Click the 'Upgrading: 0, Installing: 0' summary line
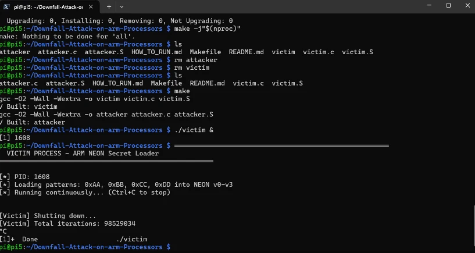 pos(120,21)
